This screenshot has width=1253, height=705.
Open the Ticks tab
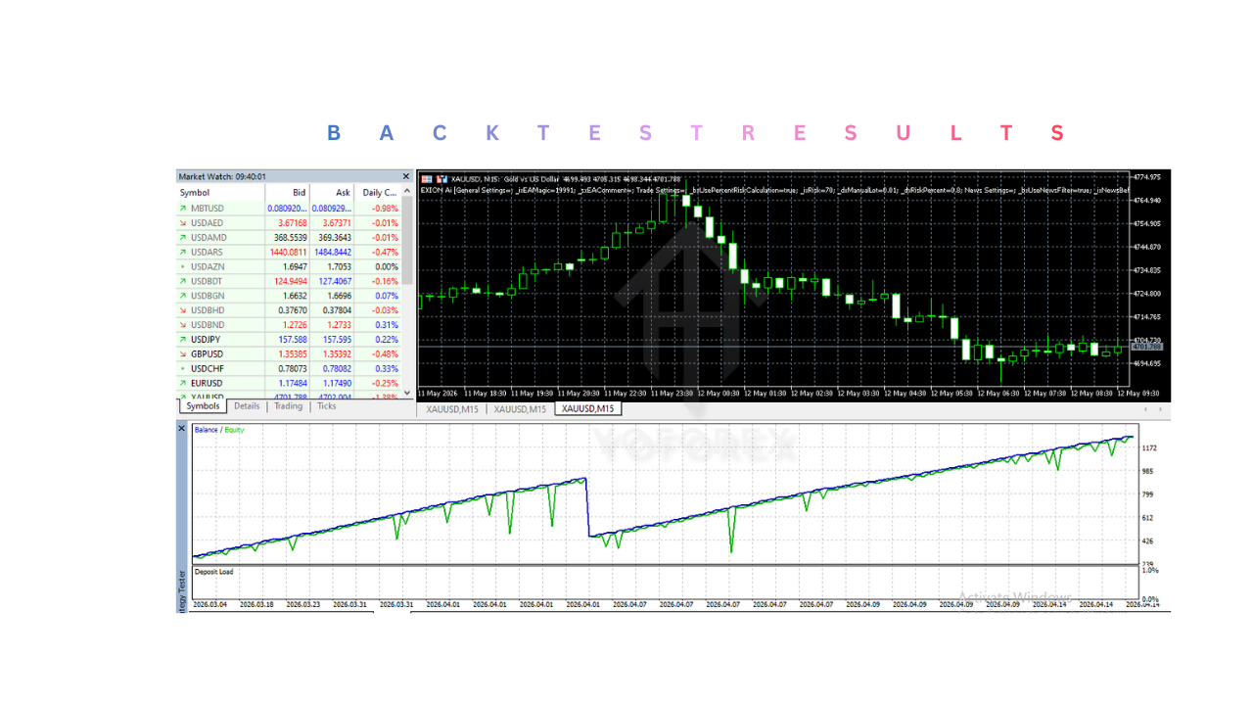click(x=326, y=405)
